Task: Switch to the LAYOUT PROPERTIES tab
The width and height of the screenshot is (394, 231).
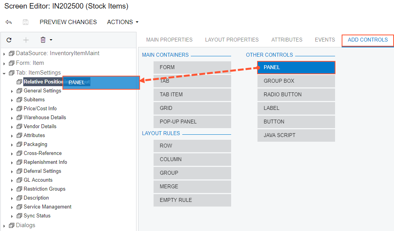Action: click(x=232, y=40)
